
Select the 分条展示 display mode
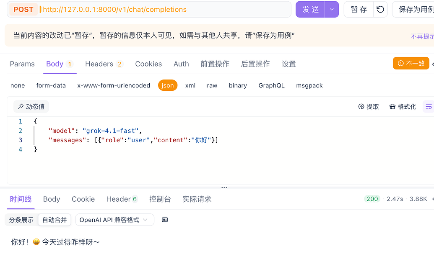click(x=21, y=220)
